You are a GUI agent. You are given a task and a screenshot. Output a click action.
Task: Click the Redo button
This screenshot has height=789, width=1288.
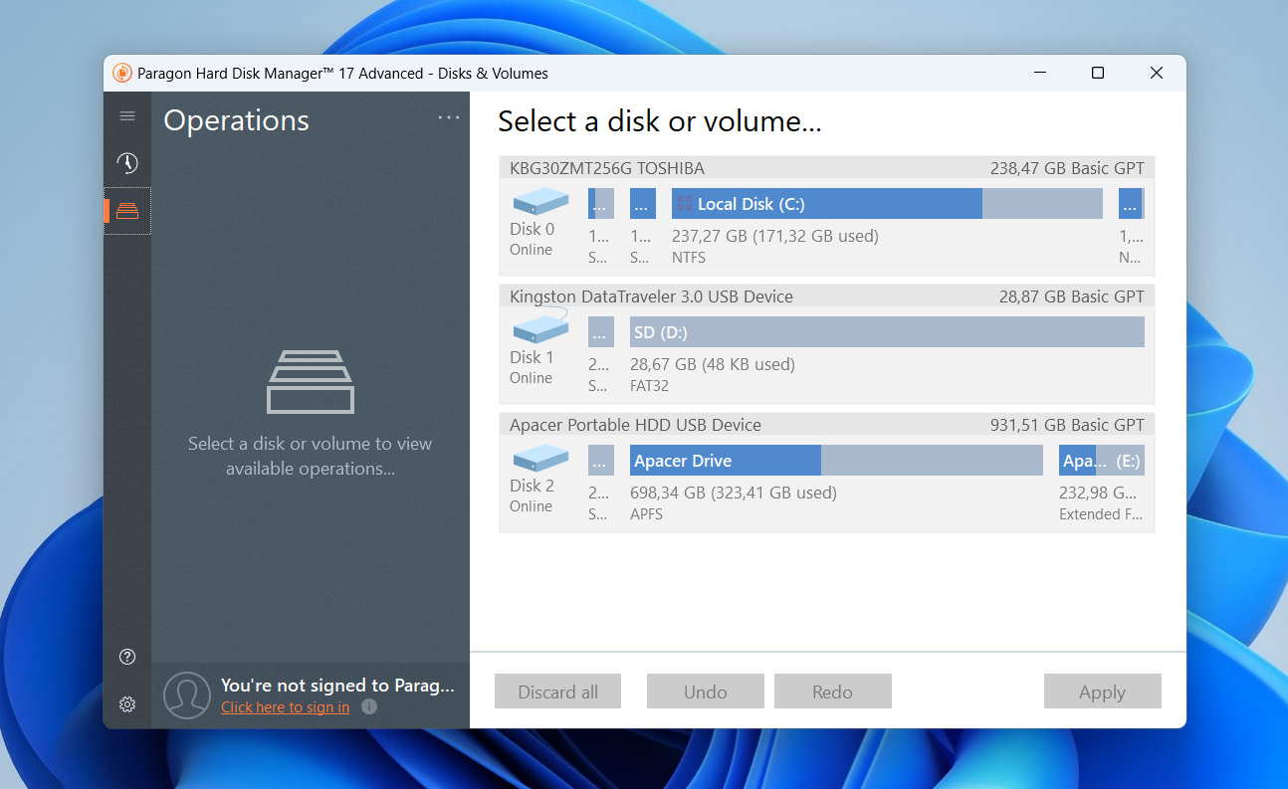click(x=832, y=691)
